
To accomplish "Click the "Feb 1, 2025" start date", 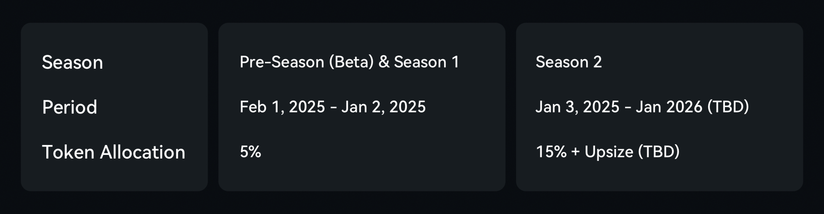I will [282, 107].
